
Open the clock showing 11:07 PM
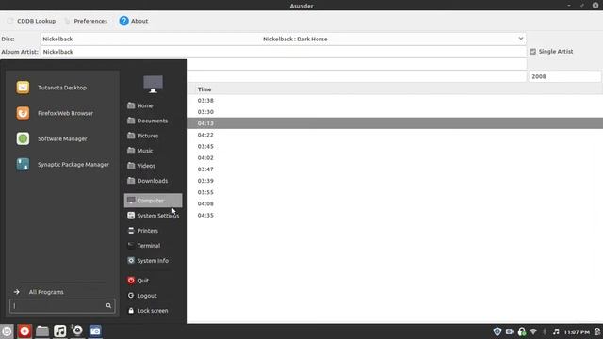(577, 331)
